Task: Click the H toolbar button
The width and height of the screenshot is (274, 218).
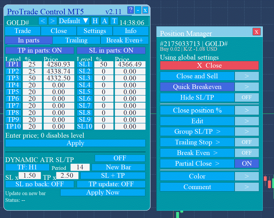Action: pyautogui.click(x=95, y=21)
